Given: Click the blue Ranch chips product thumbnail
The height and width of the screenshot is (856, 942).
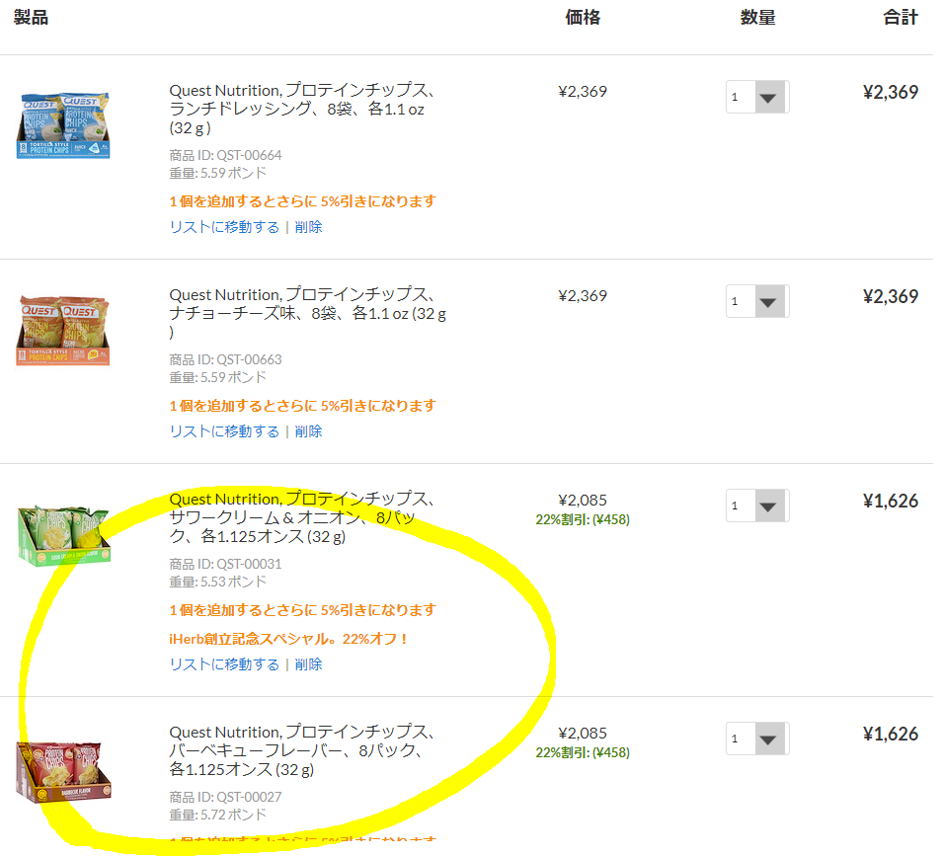Looking at the screenshot, I should pos(63,125).
